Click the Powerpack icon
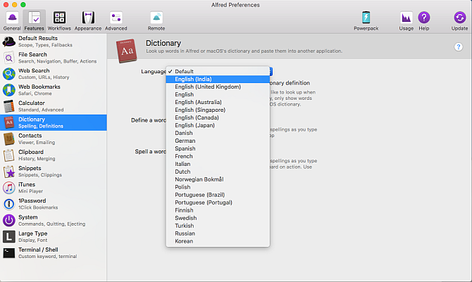Screen dimensions: 472x282 pos(366,20)
